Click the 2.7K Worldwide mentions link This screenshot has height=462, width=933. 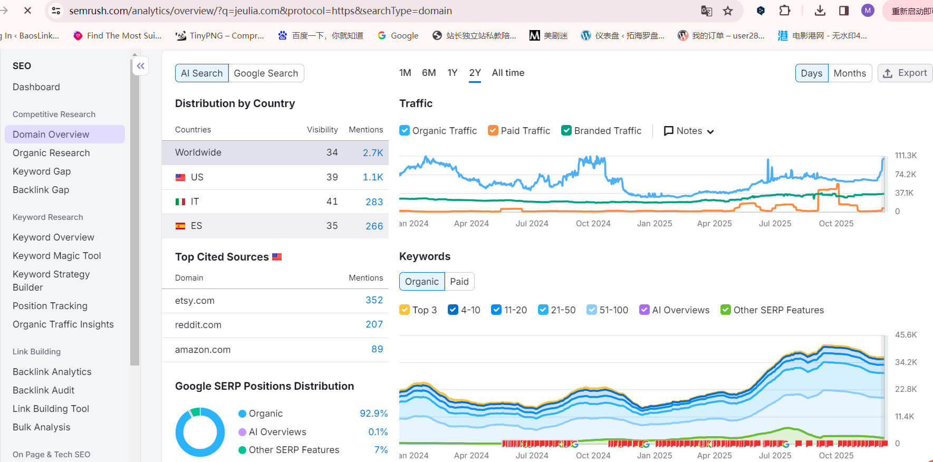pos(372,152)
